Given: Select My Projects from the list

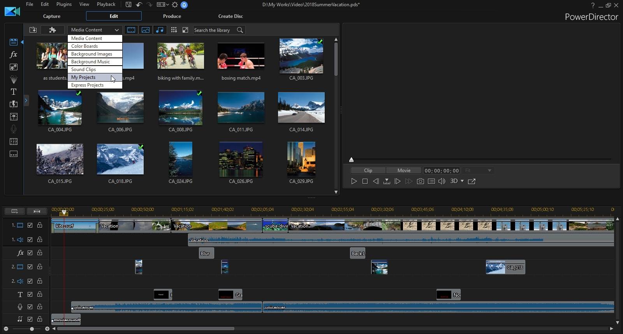Looking at the screenshot, I should coord(83,77).
